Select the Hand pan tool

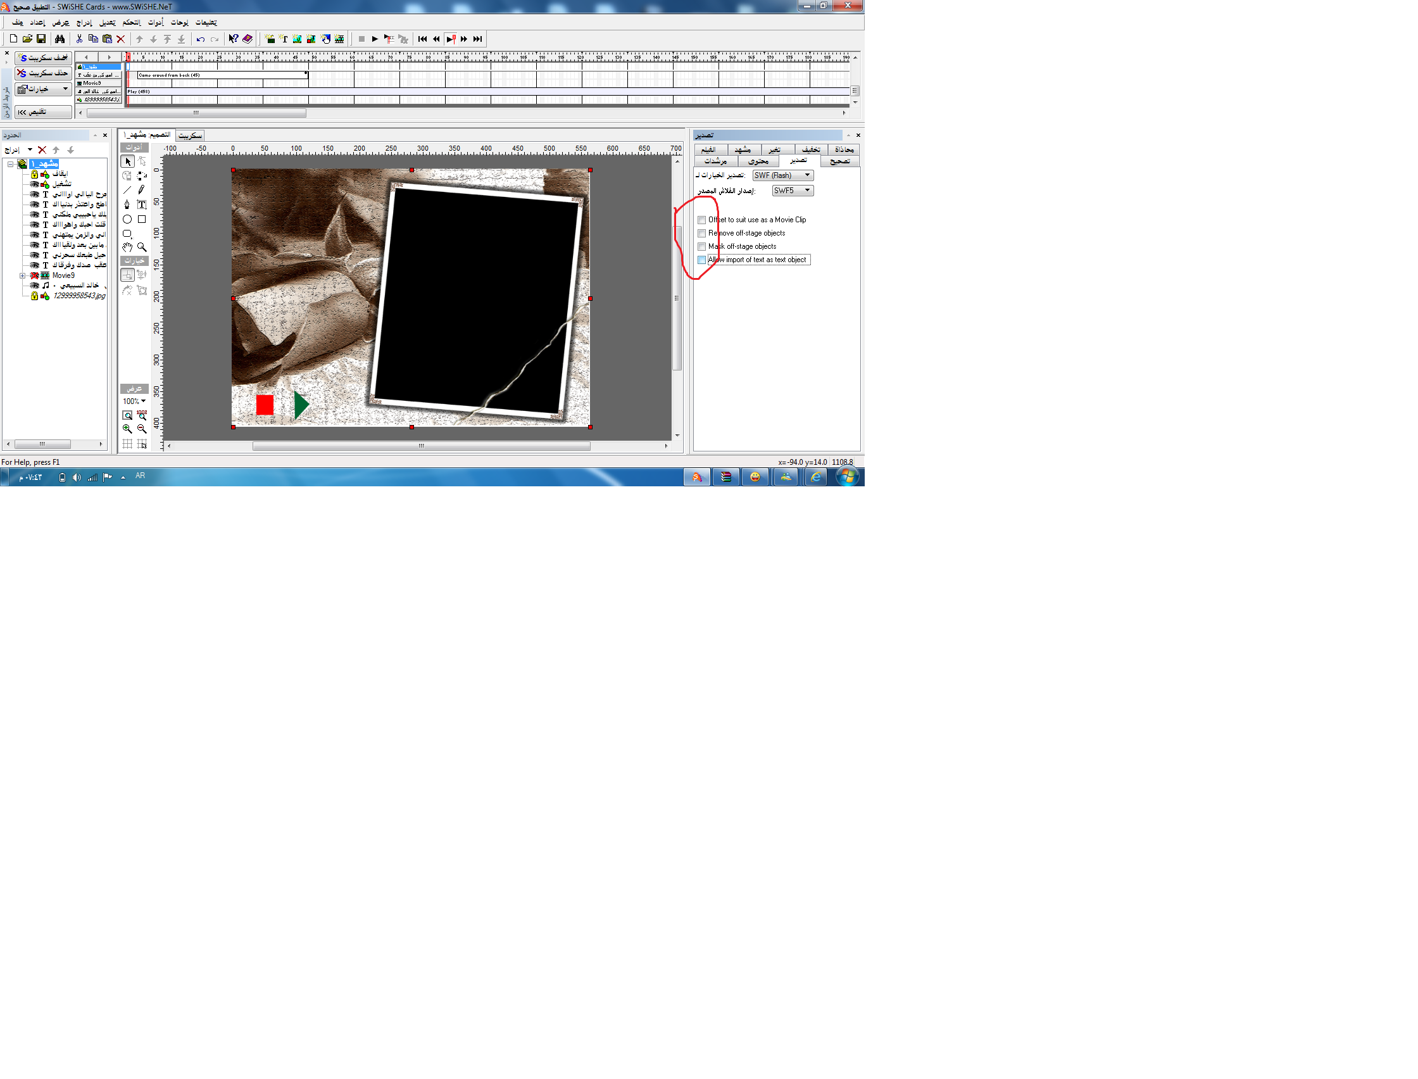[127, 247]
